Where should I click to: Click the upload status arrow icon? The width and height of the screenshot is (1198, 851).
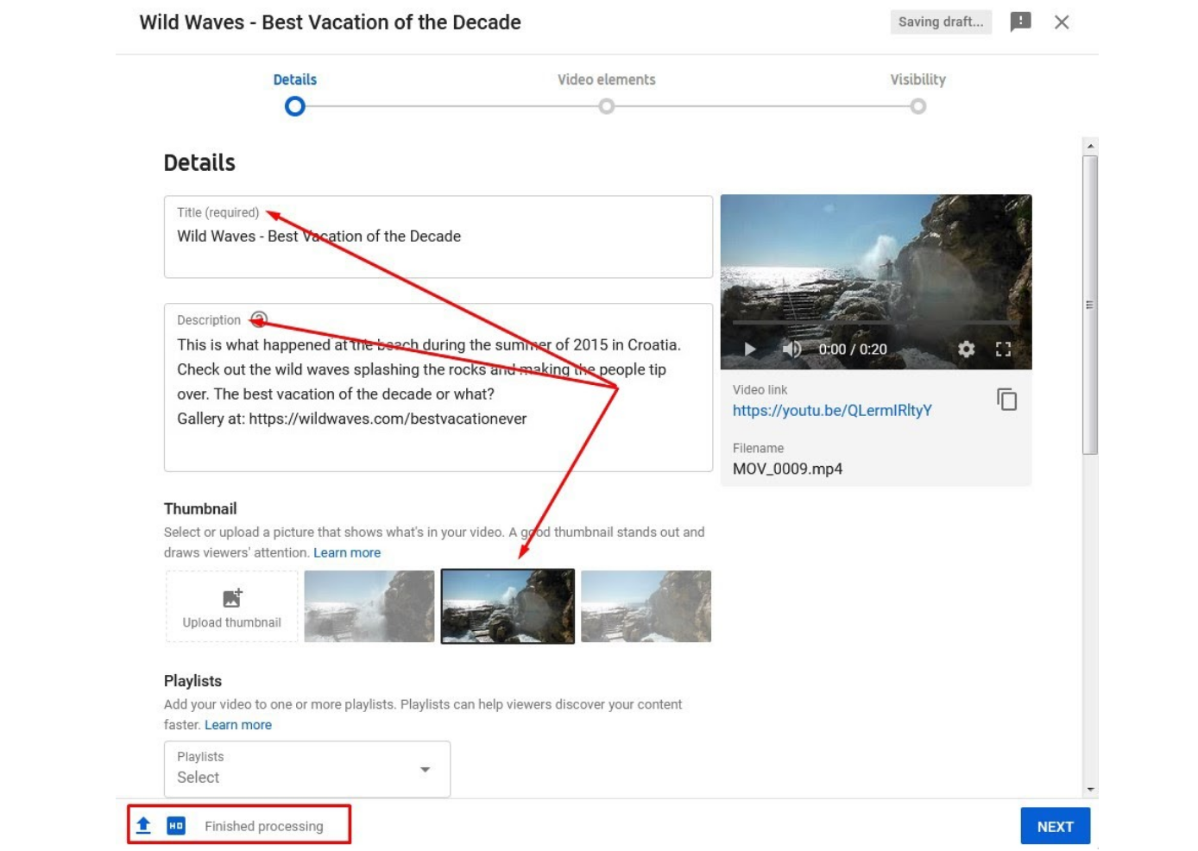click(x=143, y=826)
